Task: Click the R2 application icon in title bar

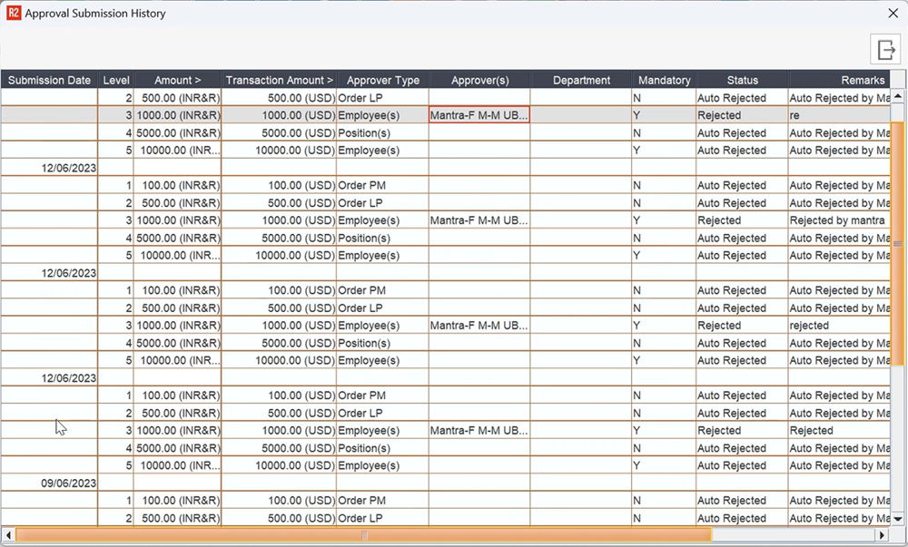Action: 13,14
